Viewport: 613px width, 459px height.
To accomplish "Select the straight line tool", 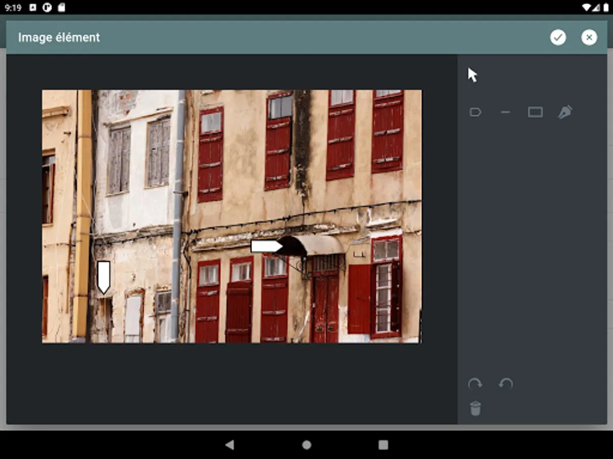I will click(x=505, y=112).
